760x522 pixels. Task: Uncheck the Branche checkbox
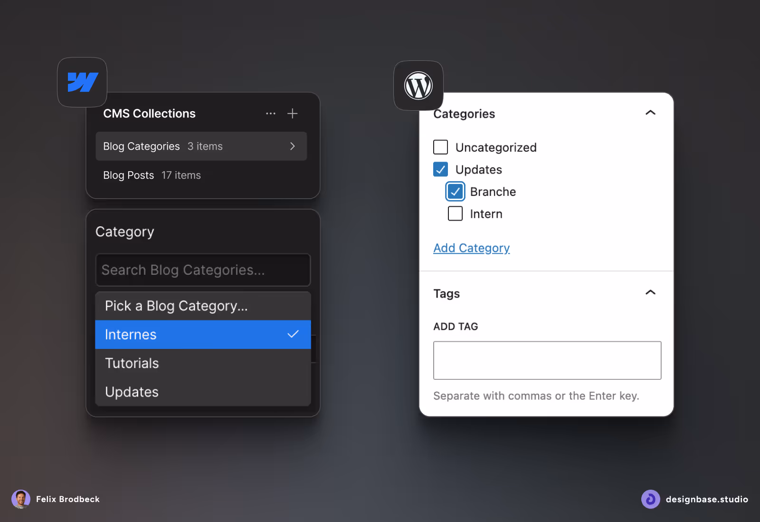[455, 191]
